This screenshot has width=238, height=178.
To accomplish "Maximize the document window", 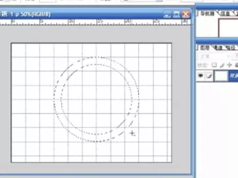I will pyautogui.click(x=176, y=14).
